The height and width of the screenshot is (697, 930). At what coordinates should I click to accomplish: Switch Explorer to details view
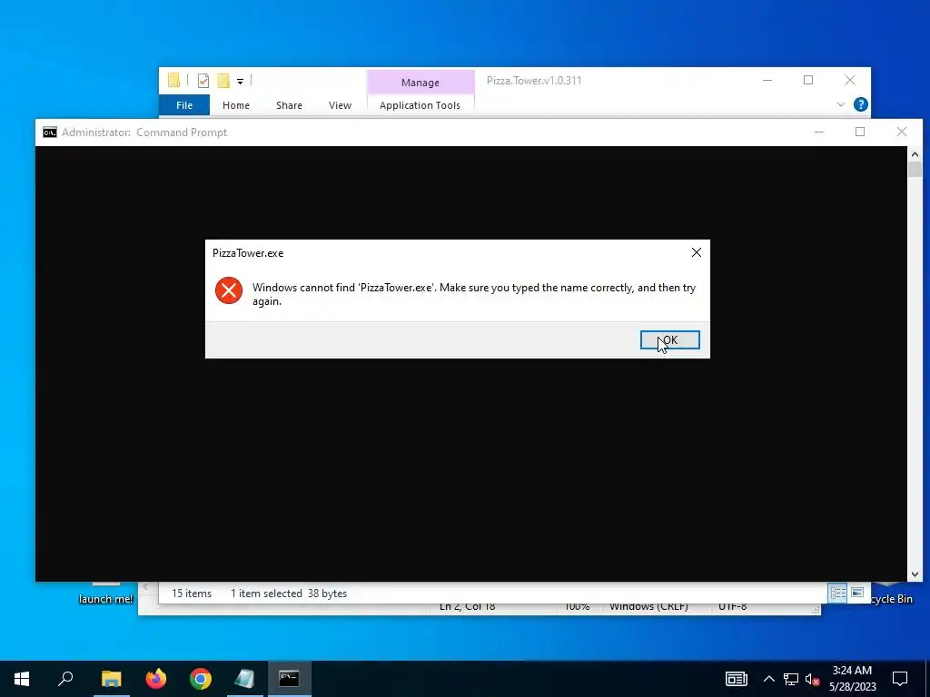[837, 593]
